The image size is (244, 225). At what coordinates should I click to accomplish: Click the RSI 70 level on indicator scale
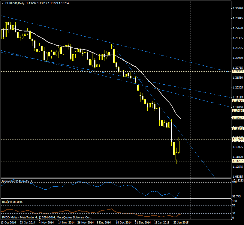[234, 206]
